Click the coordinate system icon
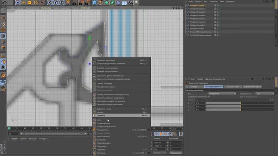The width and height of the screenshot is (278, 156). pos(68,3)
